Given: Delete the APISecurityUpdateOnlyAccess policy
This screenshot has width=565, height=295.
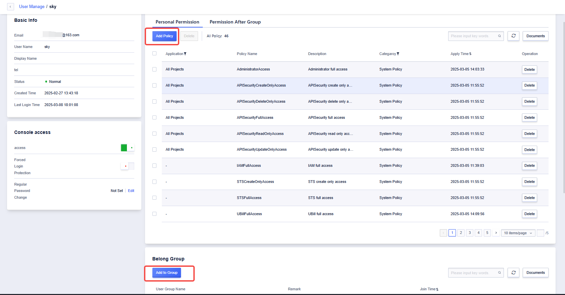Looking at the screenshot, I should (x=529, y=150).
